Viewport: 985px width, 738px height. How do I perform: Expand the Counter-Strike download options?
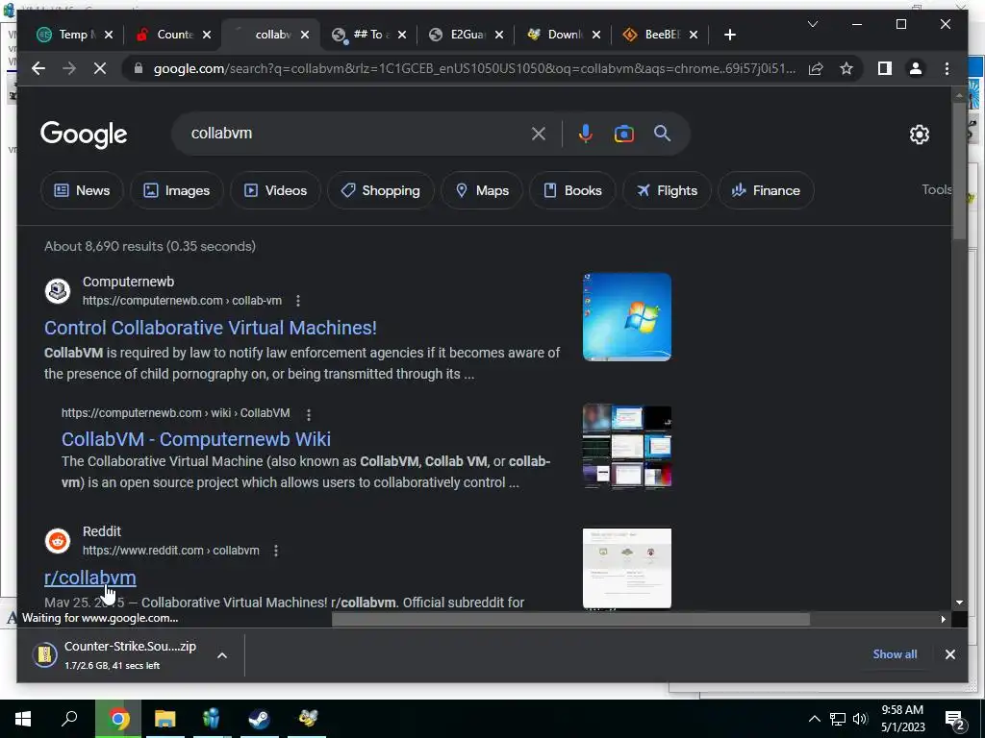tap(222, 655)
